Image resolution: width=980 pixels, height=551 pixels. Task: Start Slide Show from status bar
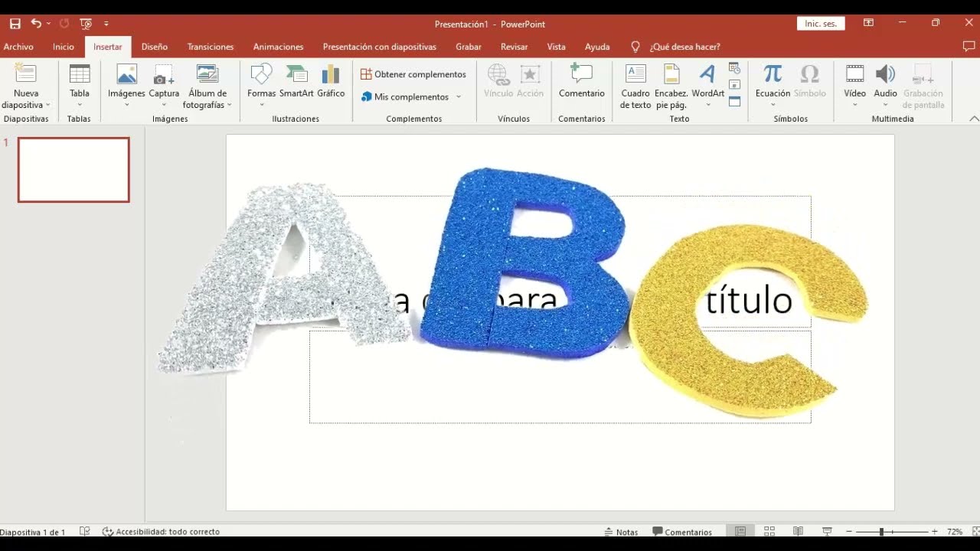827,532
